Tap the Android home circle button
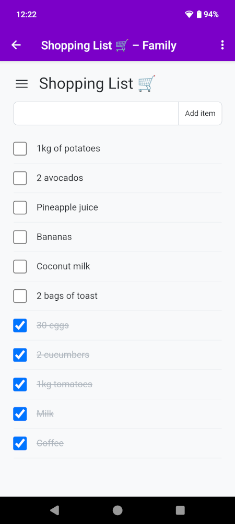The image size is (235, 524). coord(118,510)
